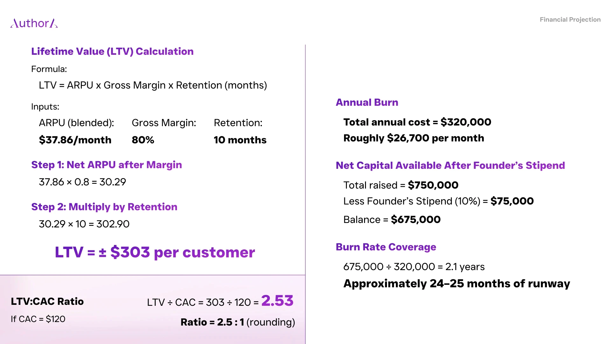Screen dimensions: 611x344
Task: Select the LTV = ± $303 per customer result
Action: click(x=155, y=252)
